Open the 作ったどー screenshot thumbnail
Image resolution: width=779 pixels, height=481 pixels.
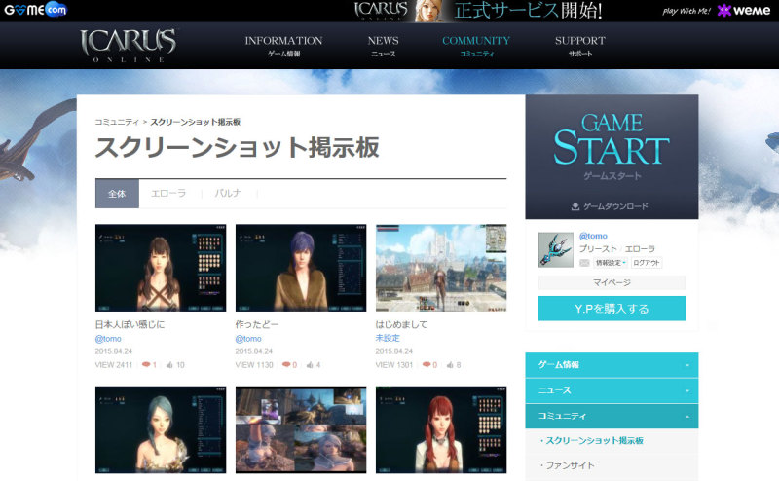[301, 268]
